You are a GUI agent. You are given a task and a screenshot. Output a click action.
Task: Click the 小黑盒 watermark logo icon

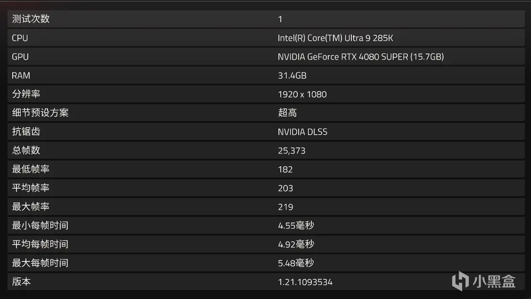pyautogui.click(x=460, y=281)
